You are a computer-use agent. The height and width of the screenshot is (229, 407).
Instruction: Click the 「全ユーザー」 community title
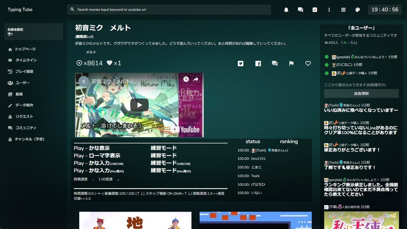[361, 28]
